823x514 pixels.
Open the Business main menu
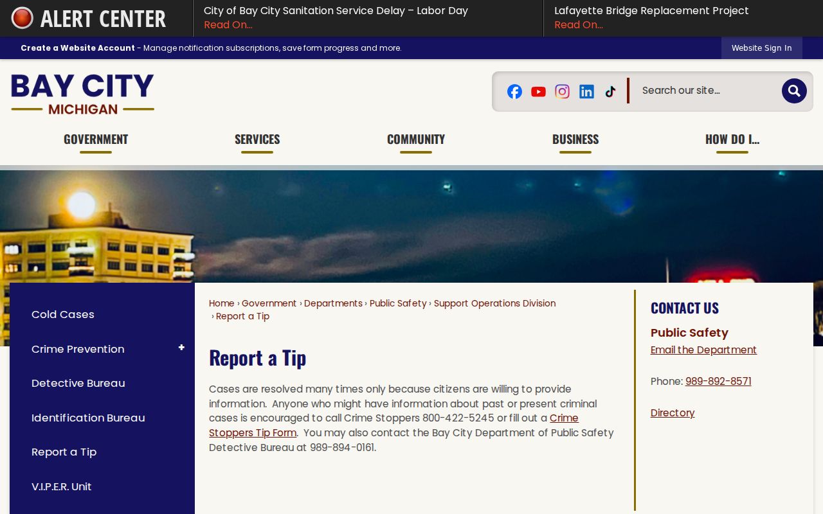pyautogui.click(x=575, y=139)
